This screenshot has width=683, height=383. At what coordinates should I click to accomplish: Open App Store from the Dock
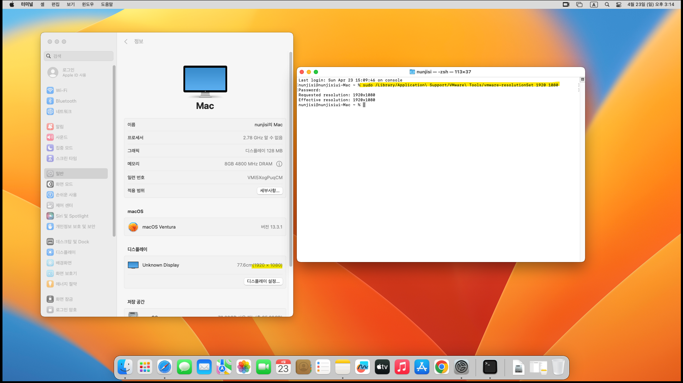422,367
